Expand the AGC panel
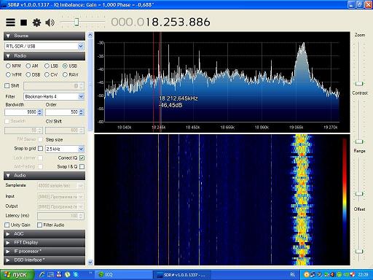This screenshot has width=373, height=280. point(44,234)
